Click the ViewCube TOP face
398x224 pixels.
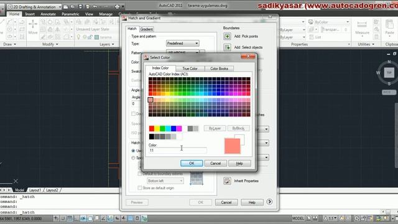coord(389,72)
